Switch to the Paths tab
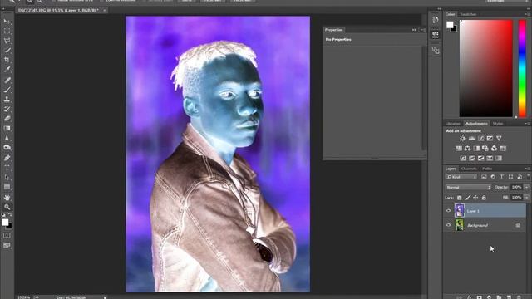532x299 pixels. click(487, 169)
